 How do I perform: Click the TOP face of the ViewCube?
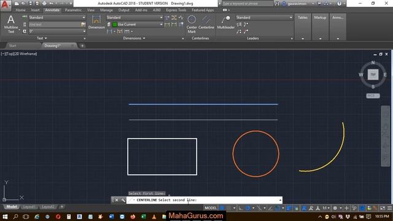373,74
